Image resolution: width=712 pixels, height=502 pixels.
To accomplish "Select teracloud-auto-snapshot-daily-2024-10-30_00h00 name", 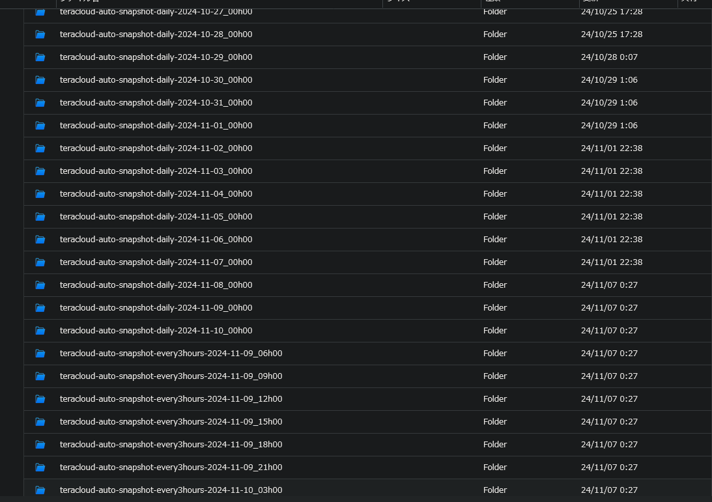I will [156, 80].
